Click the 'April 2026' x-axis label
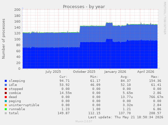 click(x=146, y=72)
